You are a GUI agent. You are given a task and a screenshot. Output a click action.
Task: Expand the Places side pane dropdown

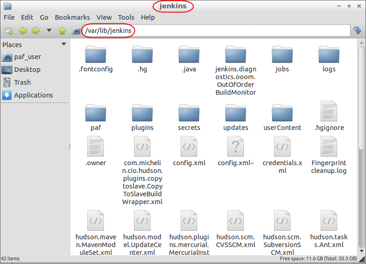pyautogui.click(x=64, y=44)
